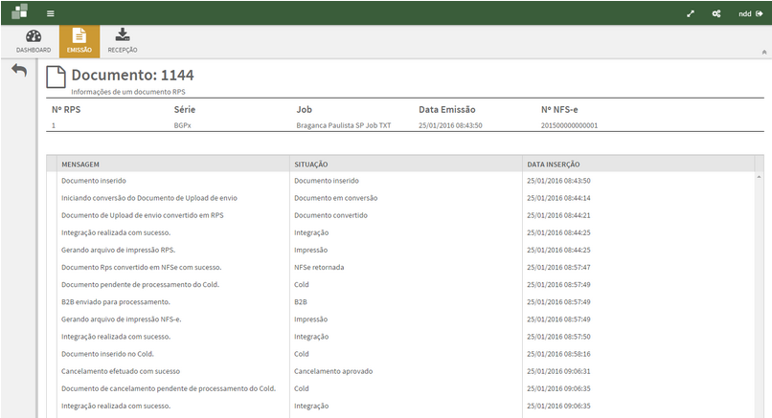
Task: Collapse the toolbar with the double chevron
Action: pyautogui.click(x=763, y=52)
